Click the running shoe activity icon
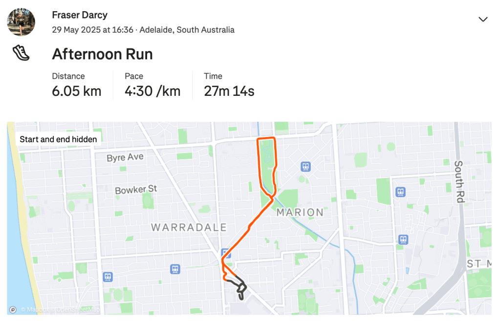 21,53
